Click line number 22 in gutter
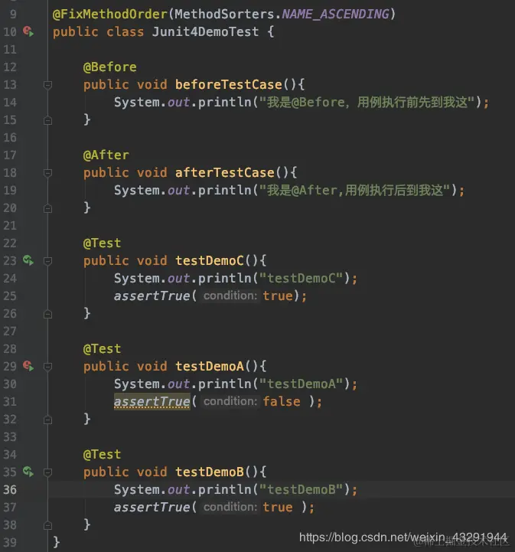The image size is (515, 552). click(10, 243)
